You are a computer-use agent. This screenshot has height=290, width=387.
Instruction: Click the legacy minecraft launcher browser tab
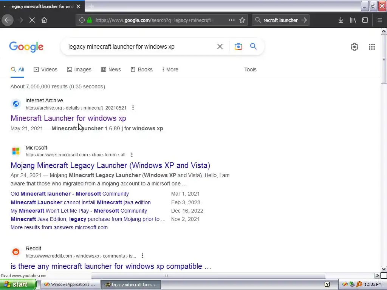[x=42, y=6]
